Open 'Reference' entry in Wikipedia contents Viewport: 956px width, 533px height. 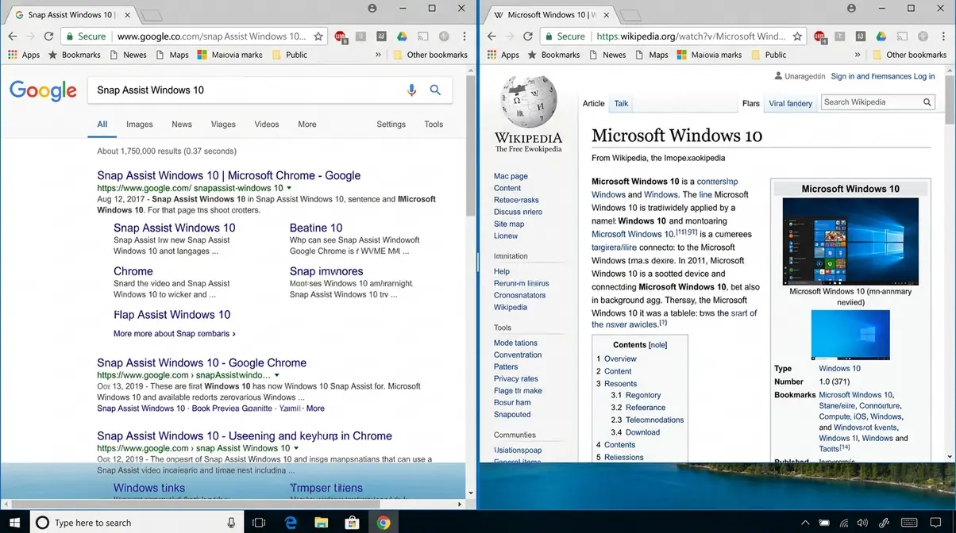click(x=646, y=408)
